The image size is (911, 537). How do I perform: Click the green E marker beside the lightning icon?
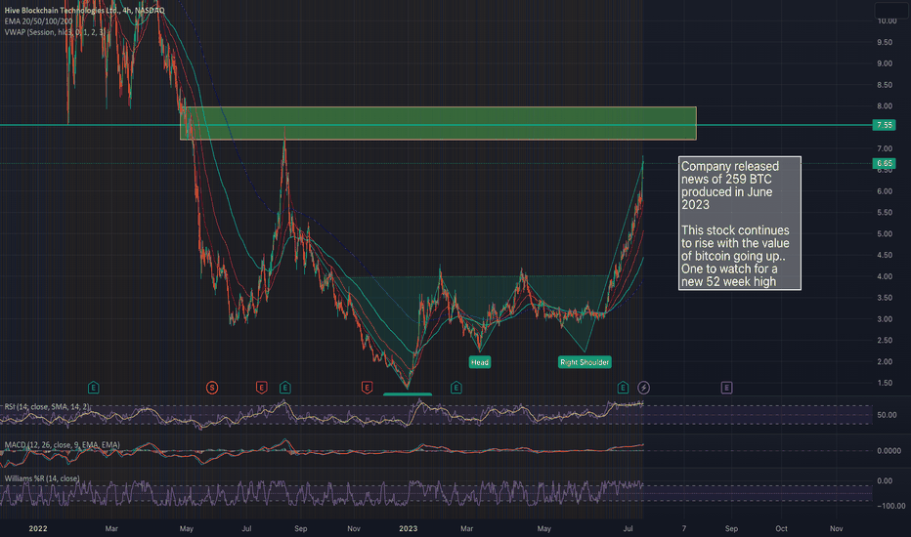[x=623, y=388]
